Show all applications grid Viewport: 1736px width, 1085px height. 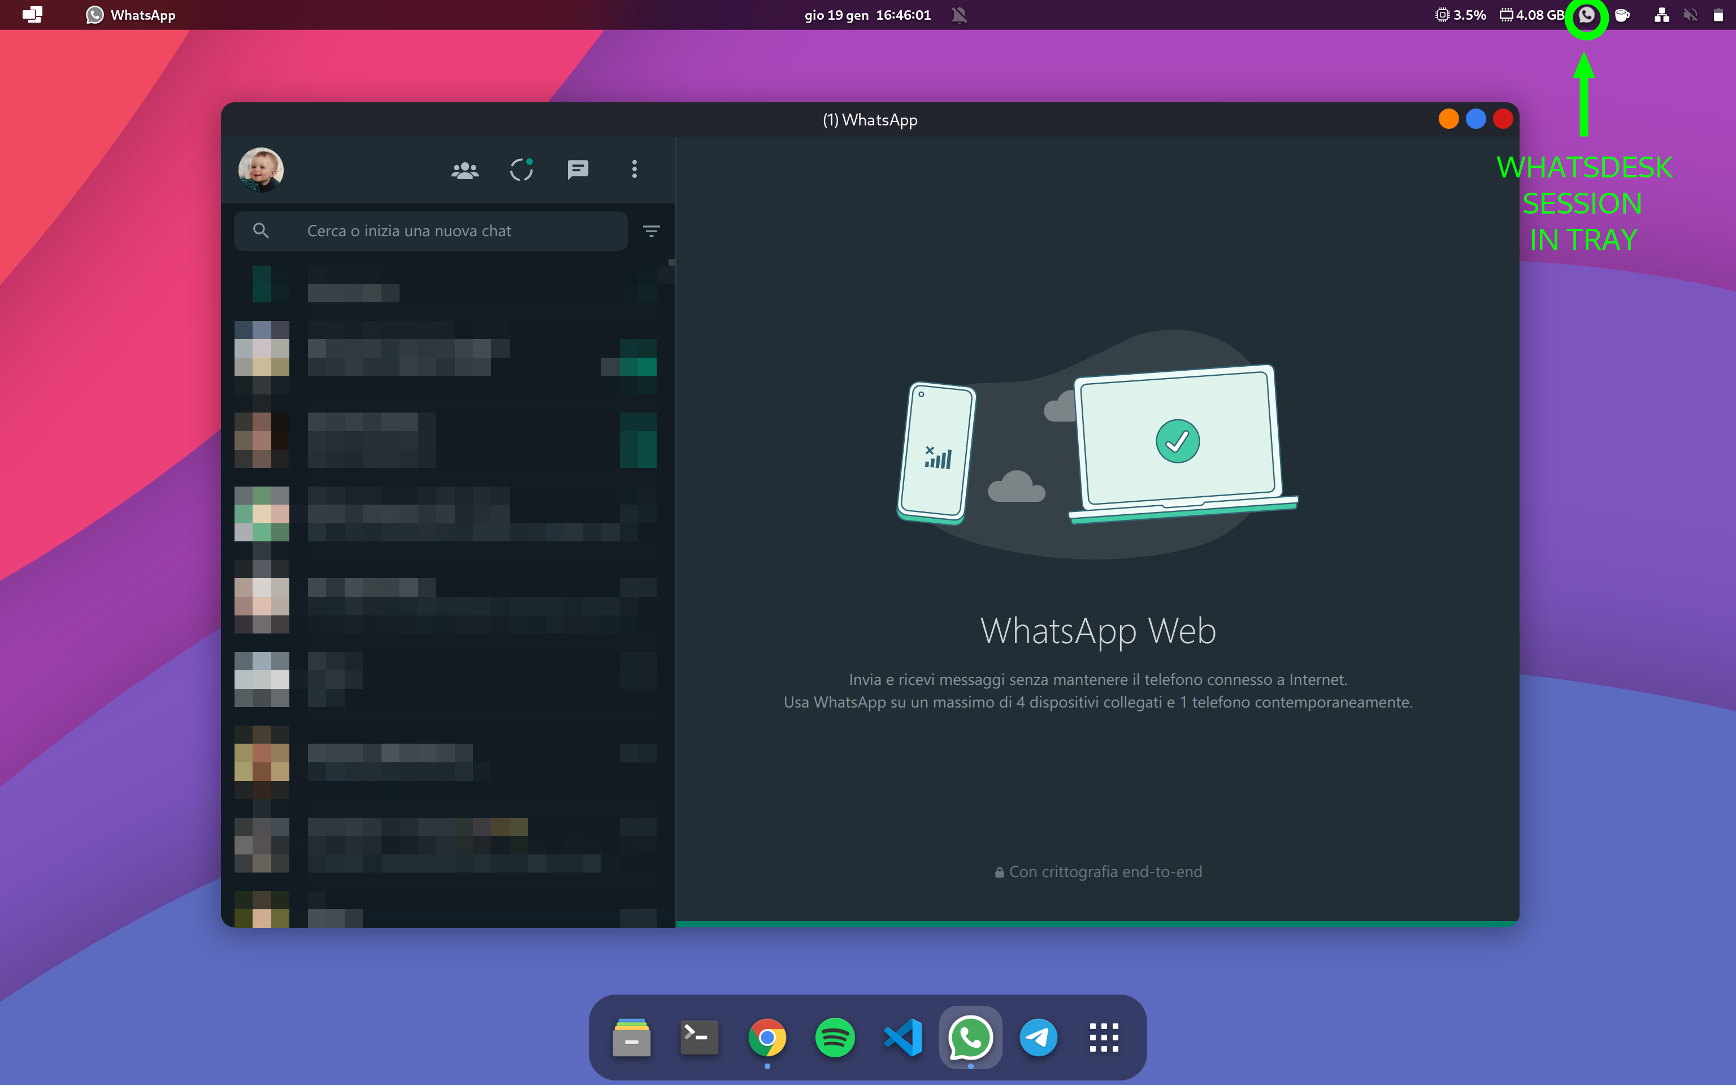(x=1104, y=1038)
